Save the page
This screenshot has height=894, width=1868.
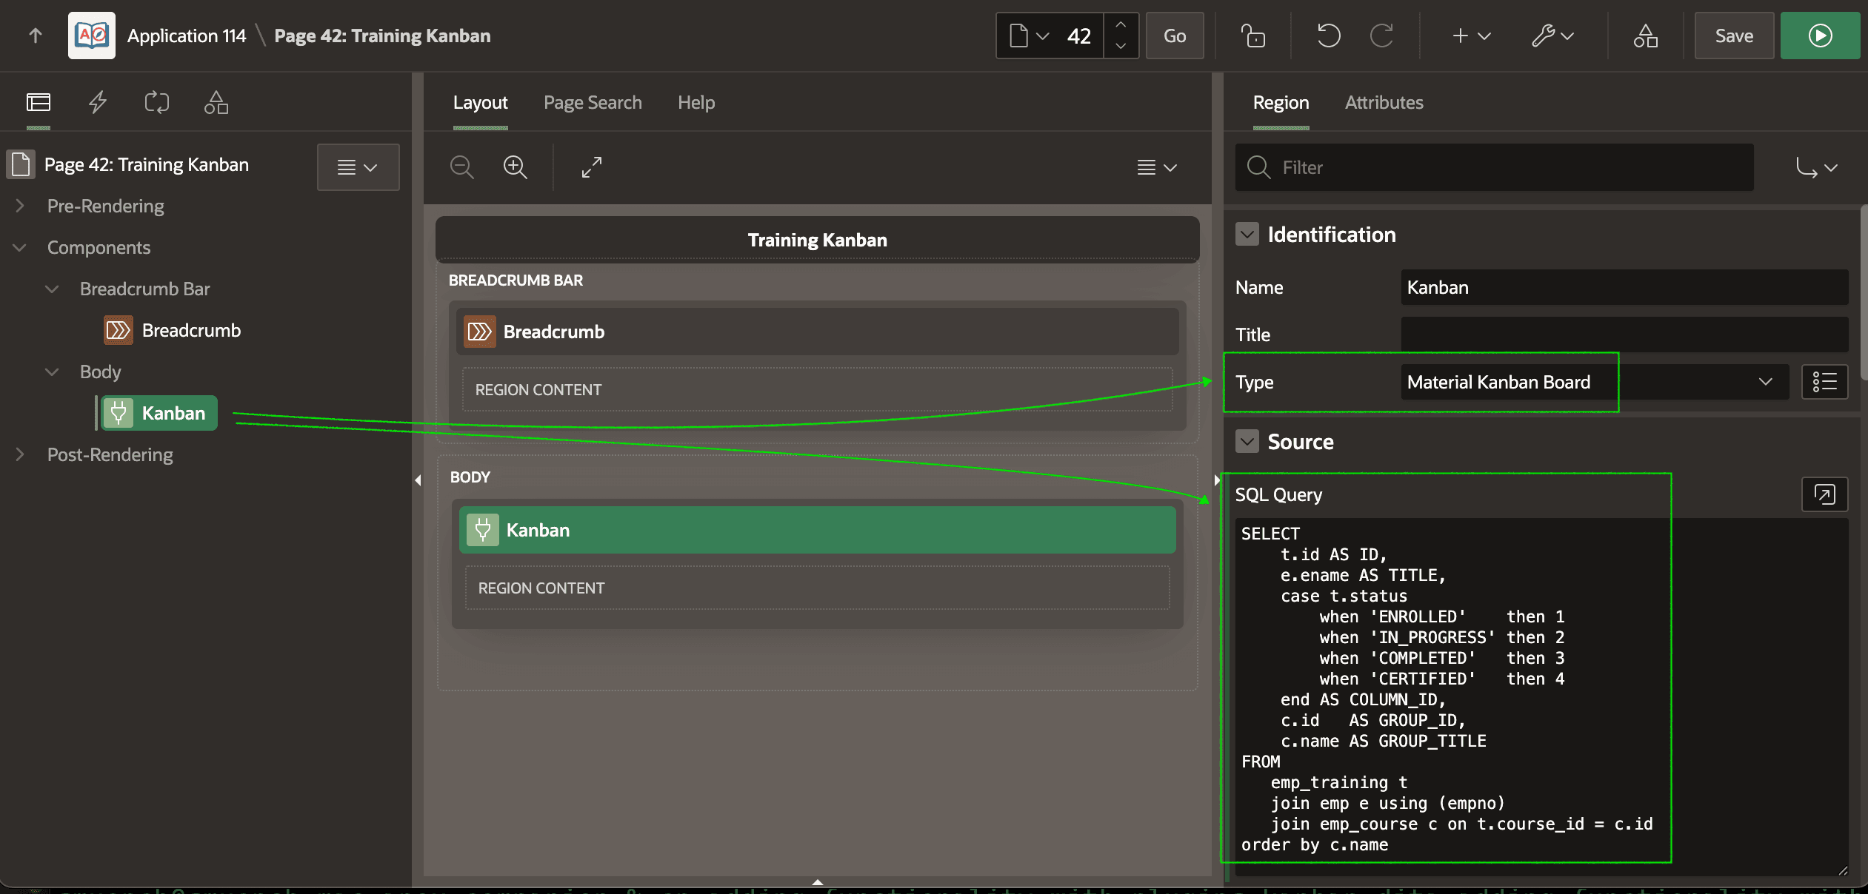coord(1734,36)
